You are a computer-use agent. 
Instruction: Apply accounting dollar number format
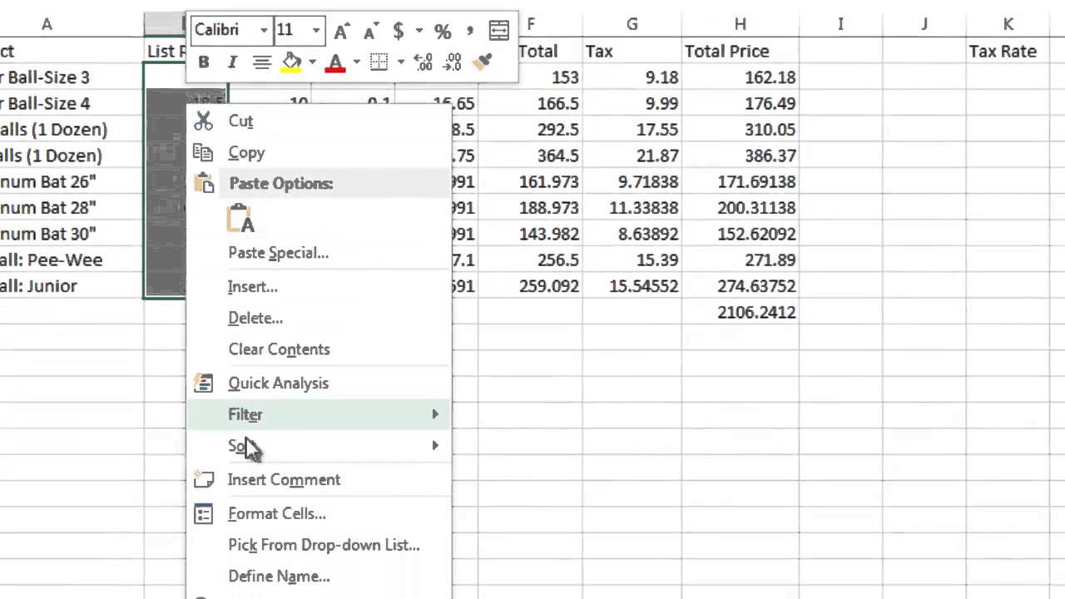(399, 32)
